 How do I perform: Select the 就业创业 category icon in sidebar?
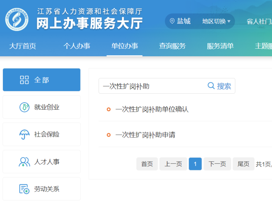pyautogui.click(x=24, y=107)
